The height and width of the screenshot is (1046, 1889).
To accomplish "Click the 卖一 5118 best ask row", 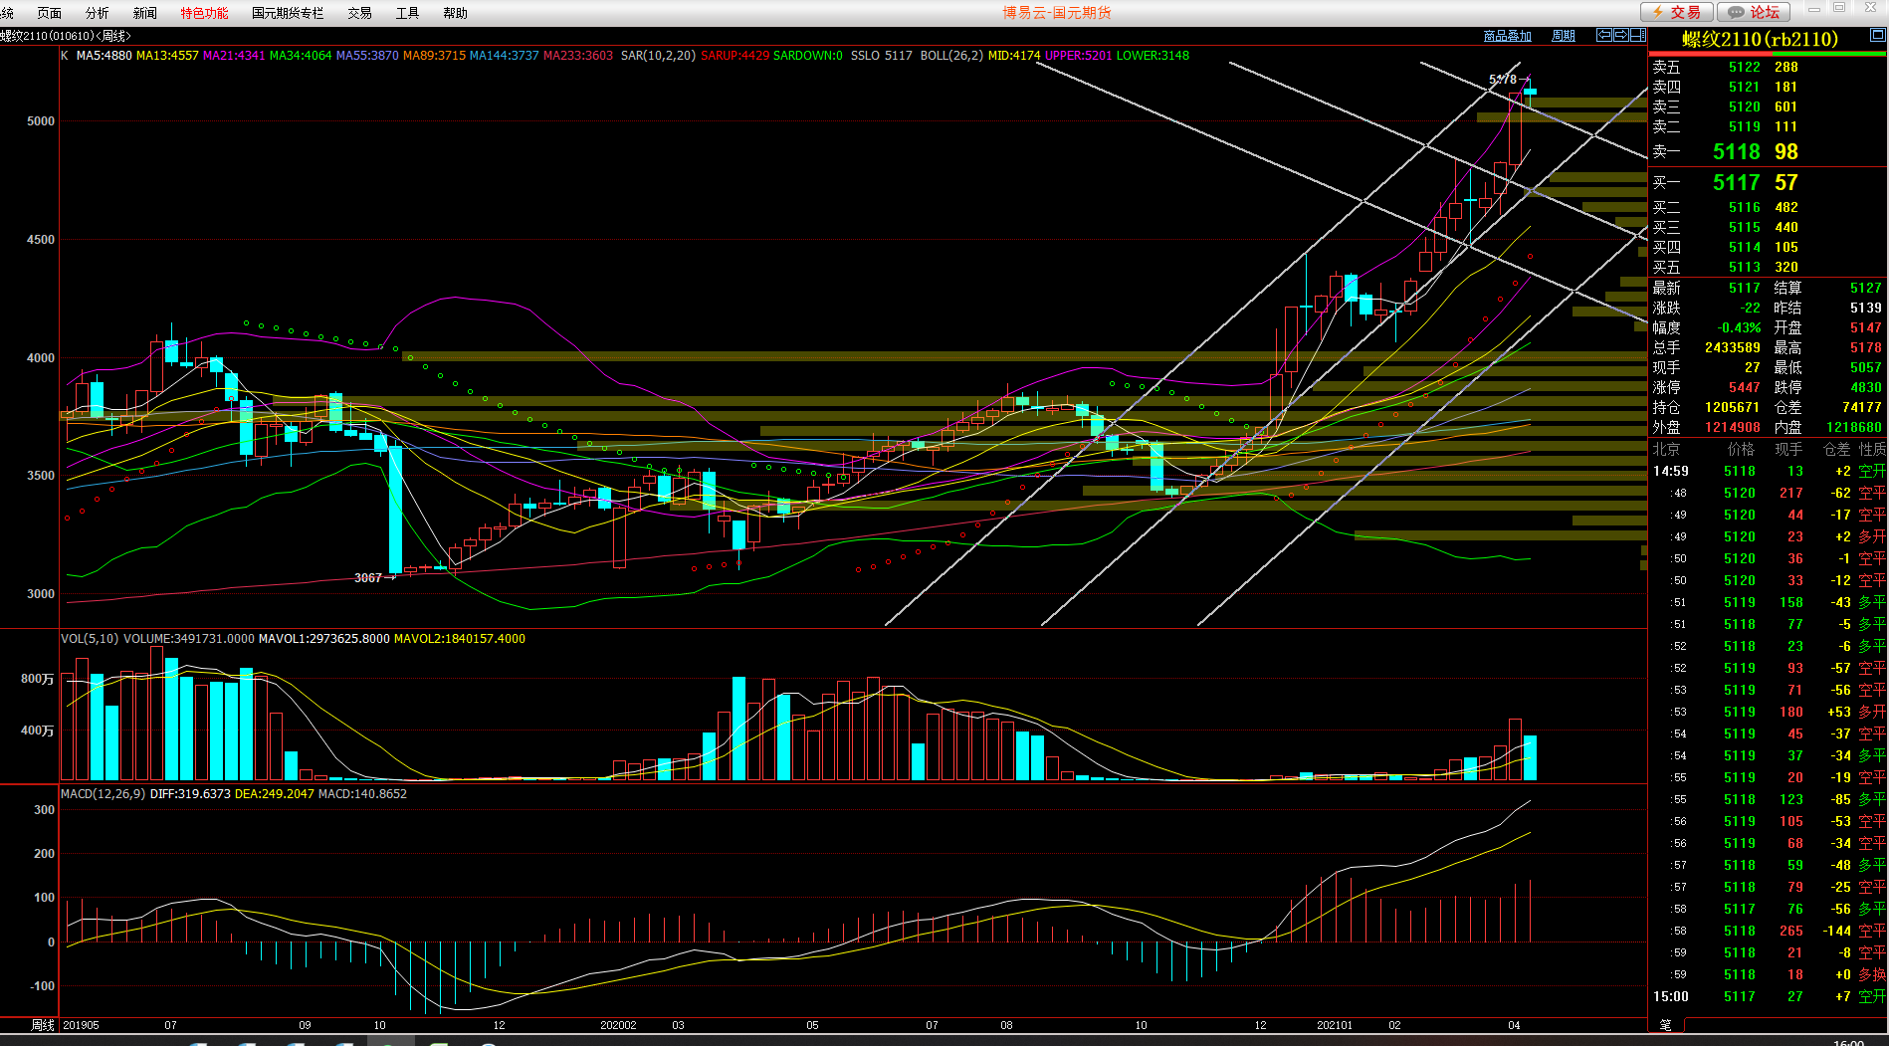I will click(x=1768, y=151).
